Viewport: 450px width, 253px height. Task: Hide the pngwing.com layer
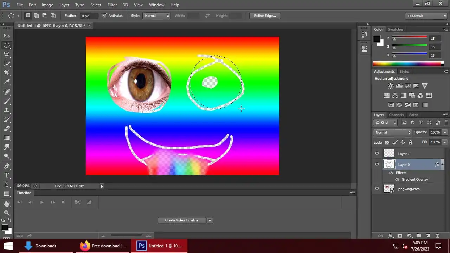tap(377, 189)
